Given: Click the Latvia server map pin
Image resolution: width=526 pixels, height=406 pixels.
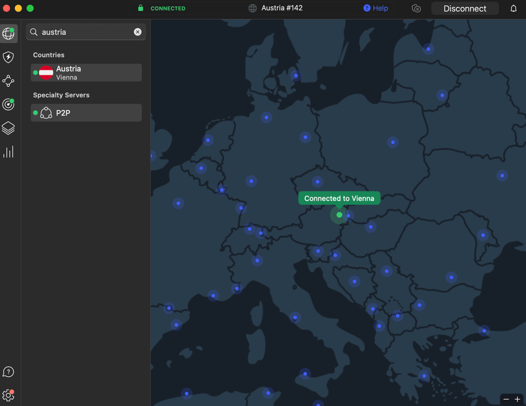Looking at the screenshot, I should tap(428, 49).
